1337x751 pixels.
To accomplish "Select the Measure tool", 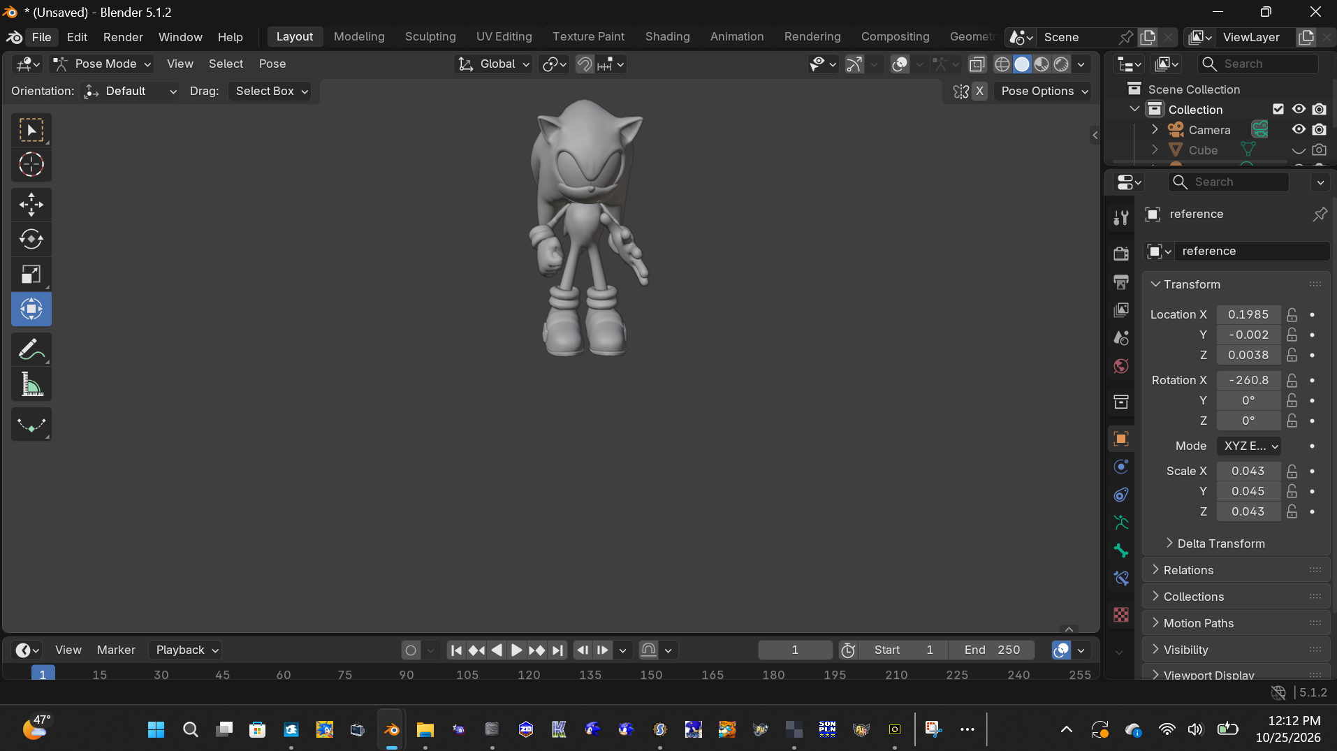I will tap(31, 384).
